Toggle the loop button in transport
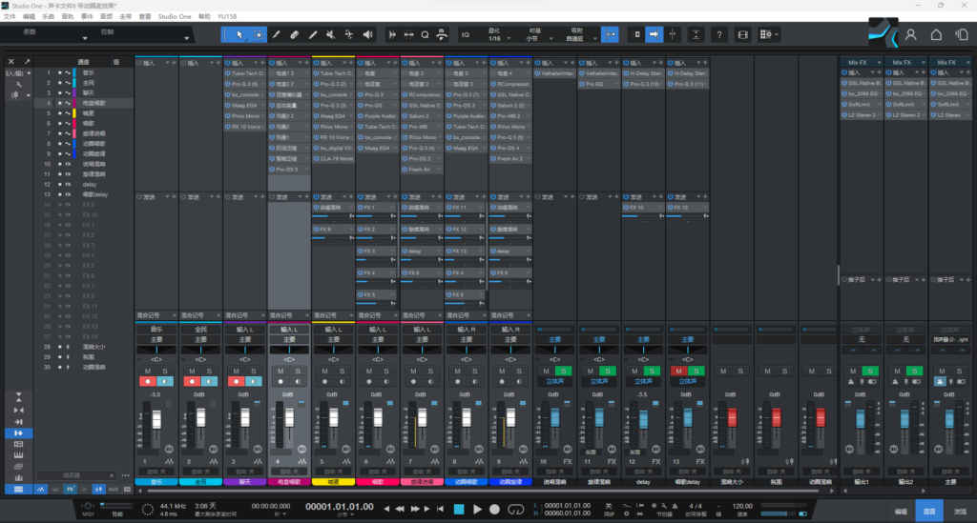The width and height of the screenshot is (977, 523). click(516, 509)
